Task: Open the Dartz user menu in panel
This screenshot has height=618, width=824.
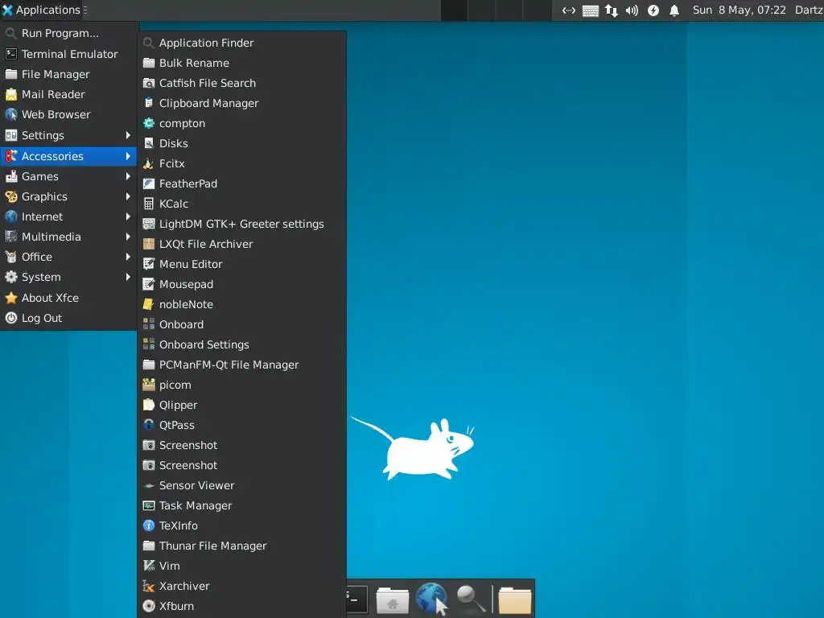Action: (x=809, y=10)
